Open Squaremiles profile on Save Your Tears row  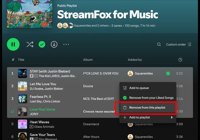[144, 137]
